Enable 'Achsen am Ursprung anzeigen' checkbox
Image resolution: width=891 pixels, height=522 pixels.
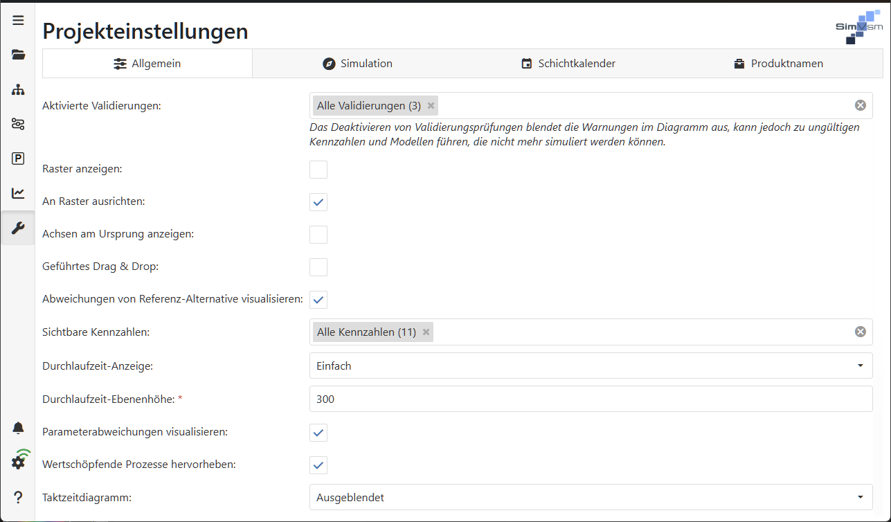pyautogui.click(x=318, y=235)
